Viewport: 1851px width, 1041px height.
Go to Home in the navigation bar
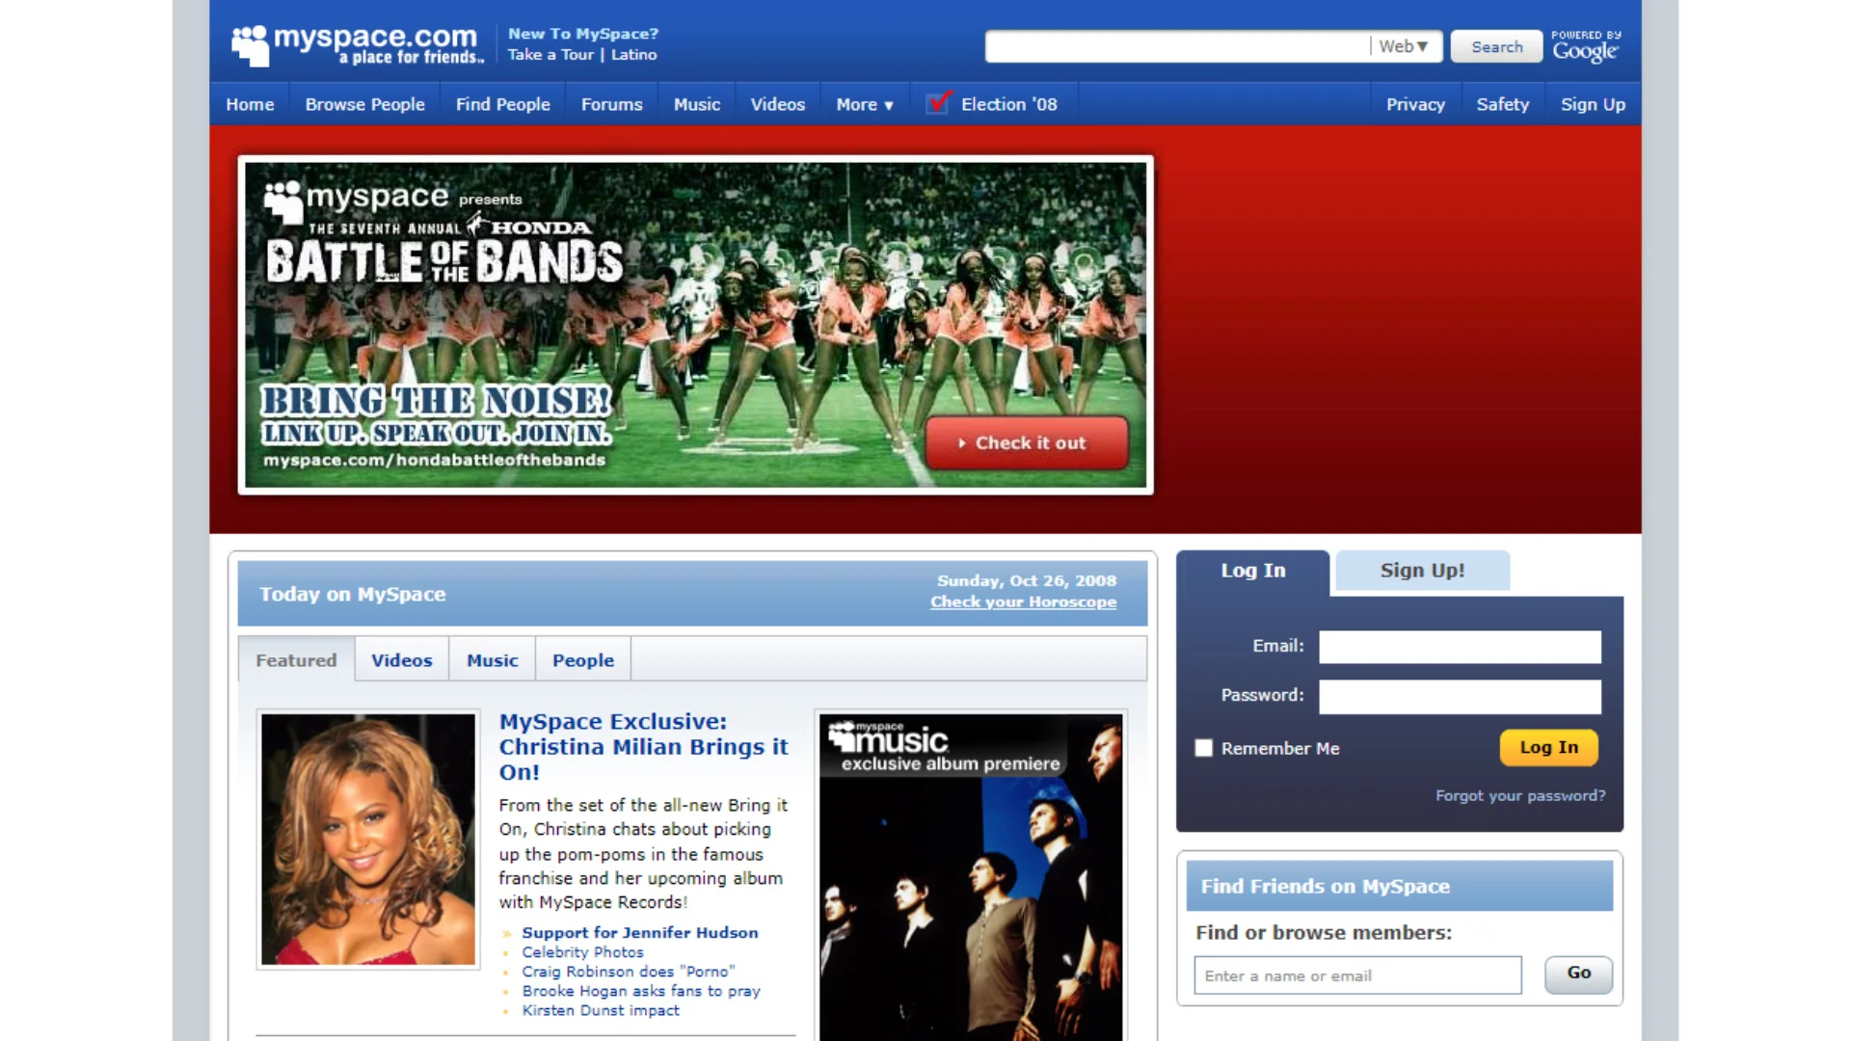click(250, 104)
